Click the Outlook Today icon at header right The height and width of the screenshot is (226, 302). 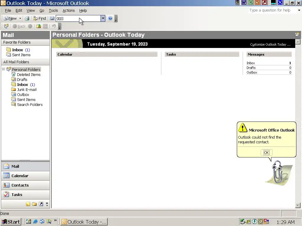click(x=297, y=35)
